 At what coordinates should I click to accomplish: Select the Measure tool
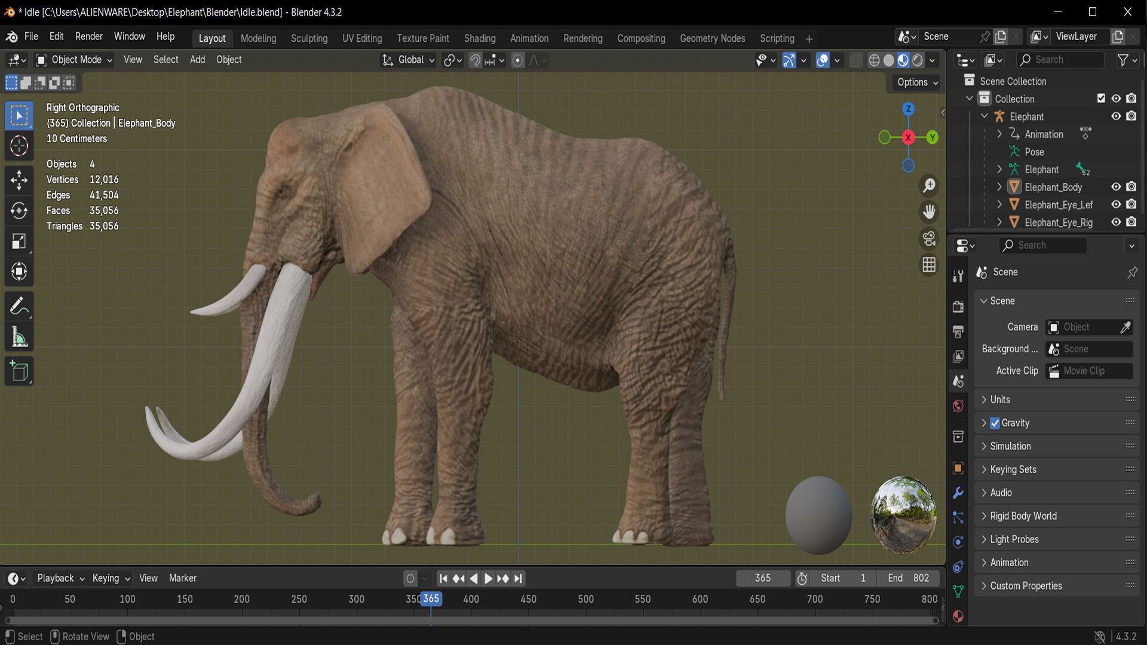click(19, 337)
